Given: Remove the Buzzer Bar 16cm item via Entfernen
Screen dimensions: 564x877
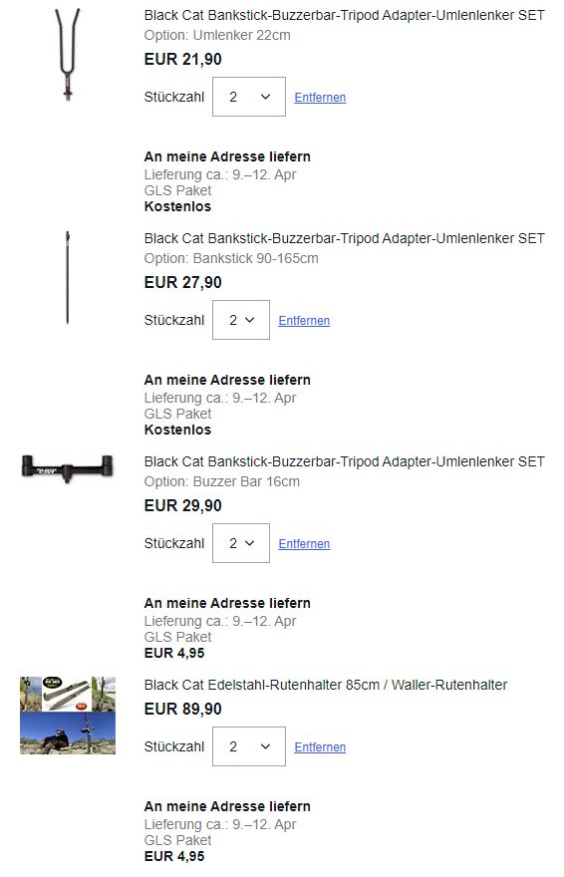Looking at the screenshot, I should (304, 544).
